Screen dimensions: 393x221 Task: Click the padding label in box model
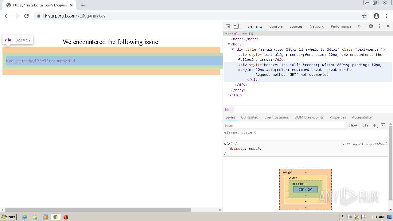(x=298, y=184)
